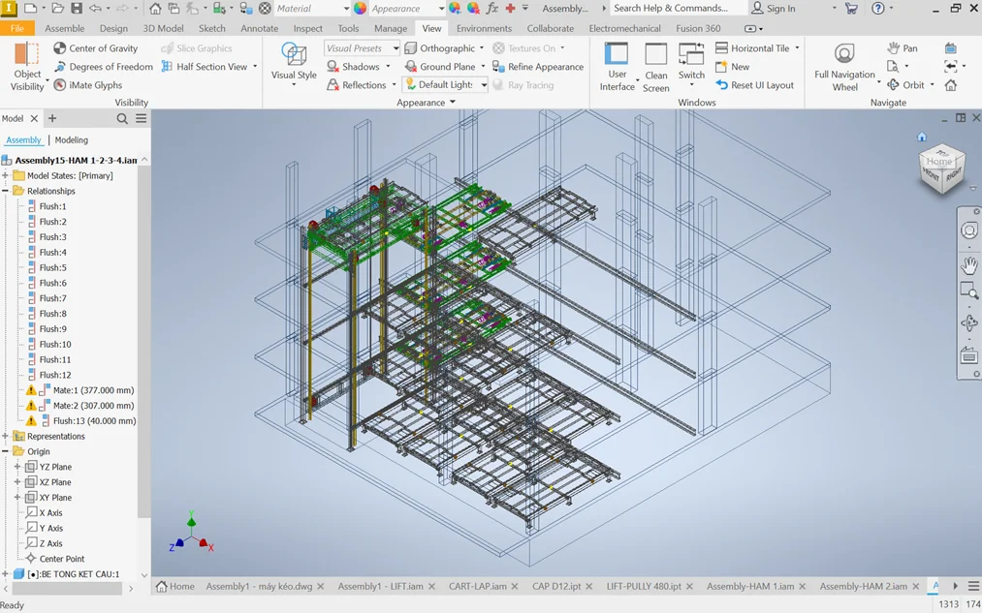Open the fx Parameters tool in the title bar
Screen dimensions: 982x613
(x=492, y=9)
